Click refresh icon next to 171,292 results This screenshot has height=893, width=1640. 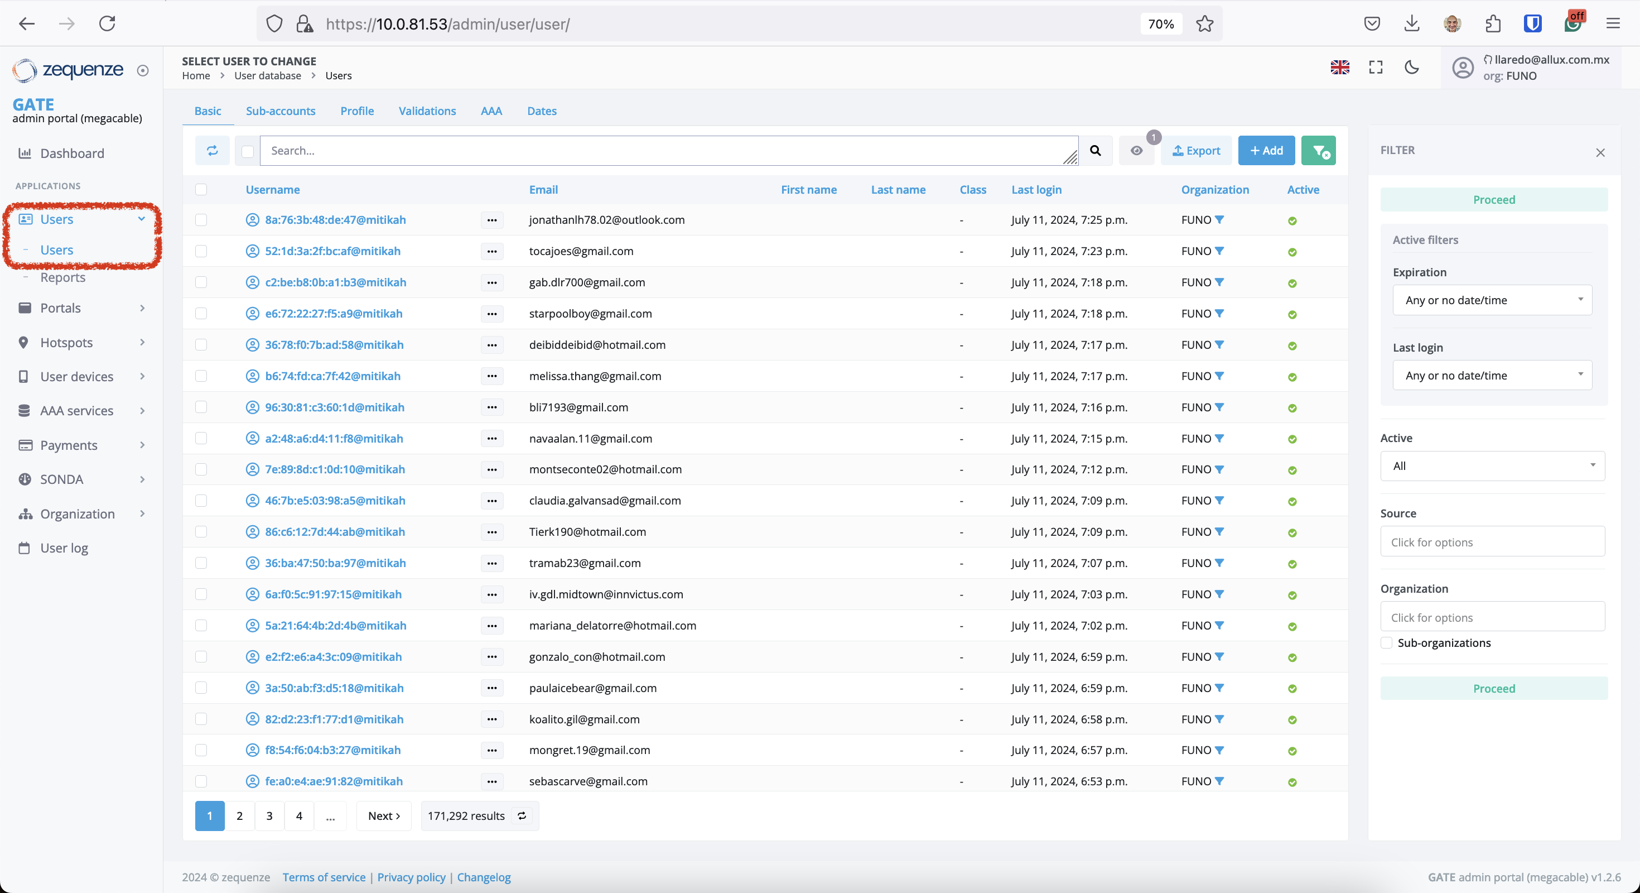pyautogui.click(x=522, y=816)
